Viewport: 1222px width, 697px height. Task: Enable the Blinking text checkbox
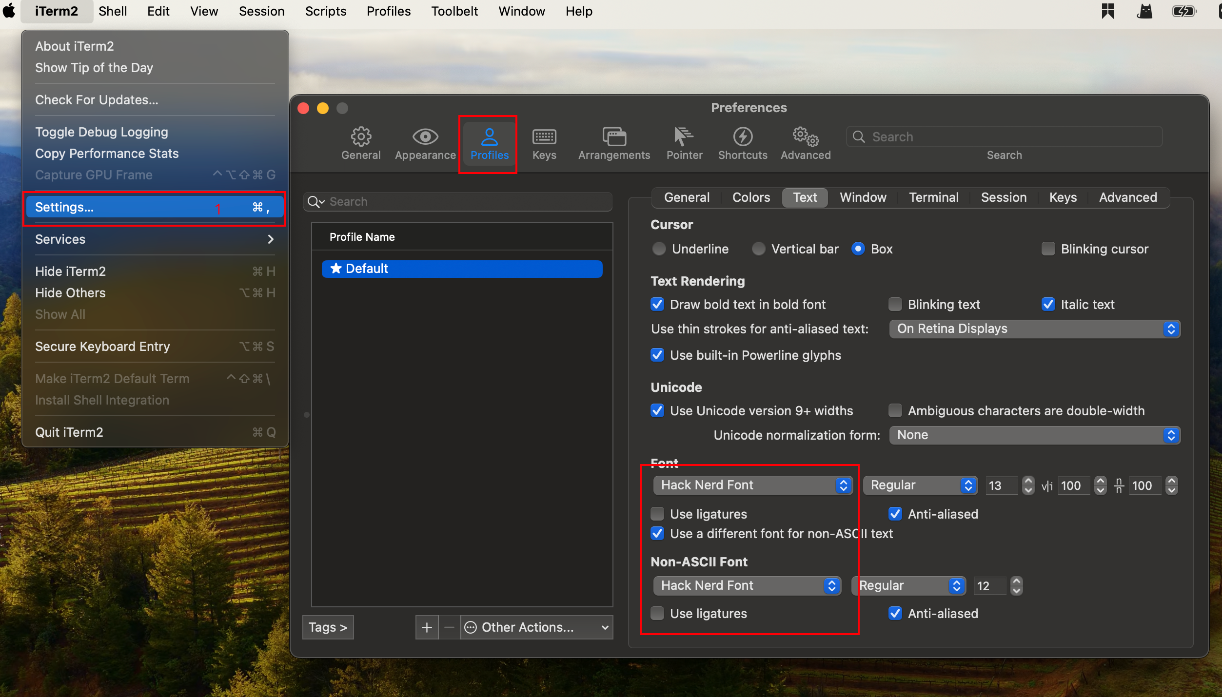[895, 305]
